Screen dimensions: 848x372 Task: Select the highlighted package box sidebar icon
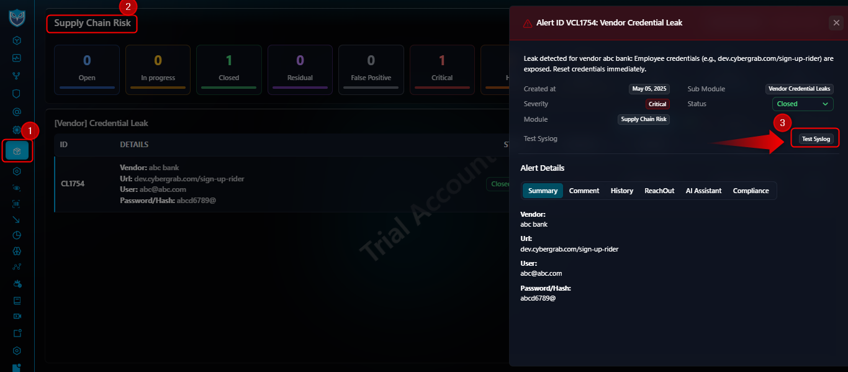pos(17,151)
